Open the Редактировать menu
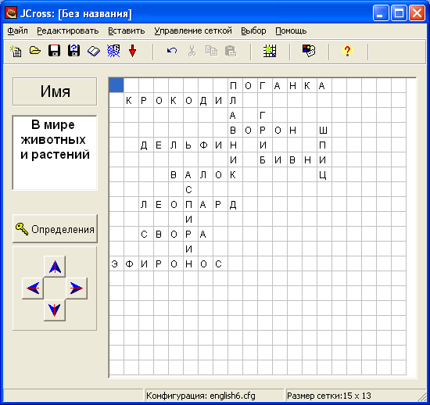The height and width of the screenshot is (405, 430). 68,30
